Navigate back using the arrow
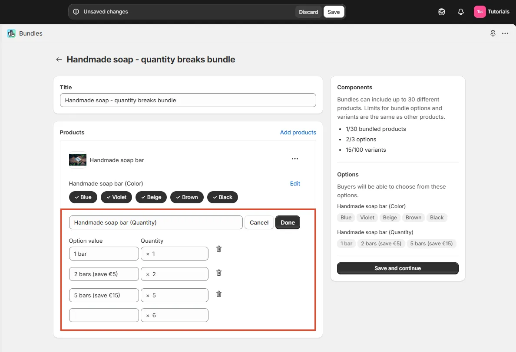The image size is (516, 352). (x=59, y=59)
